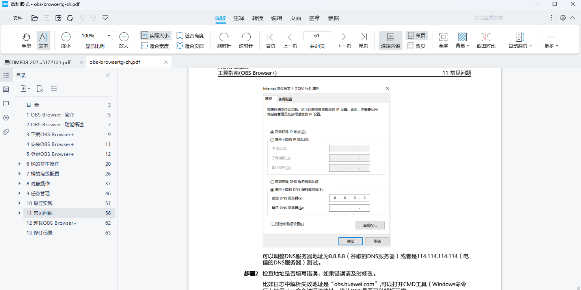
Task: Select the Hand tool (手型)
Action: 26,41
